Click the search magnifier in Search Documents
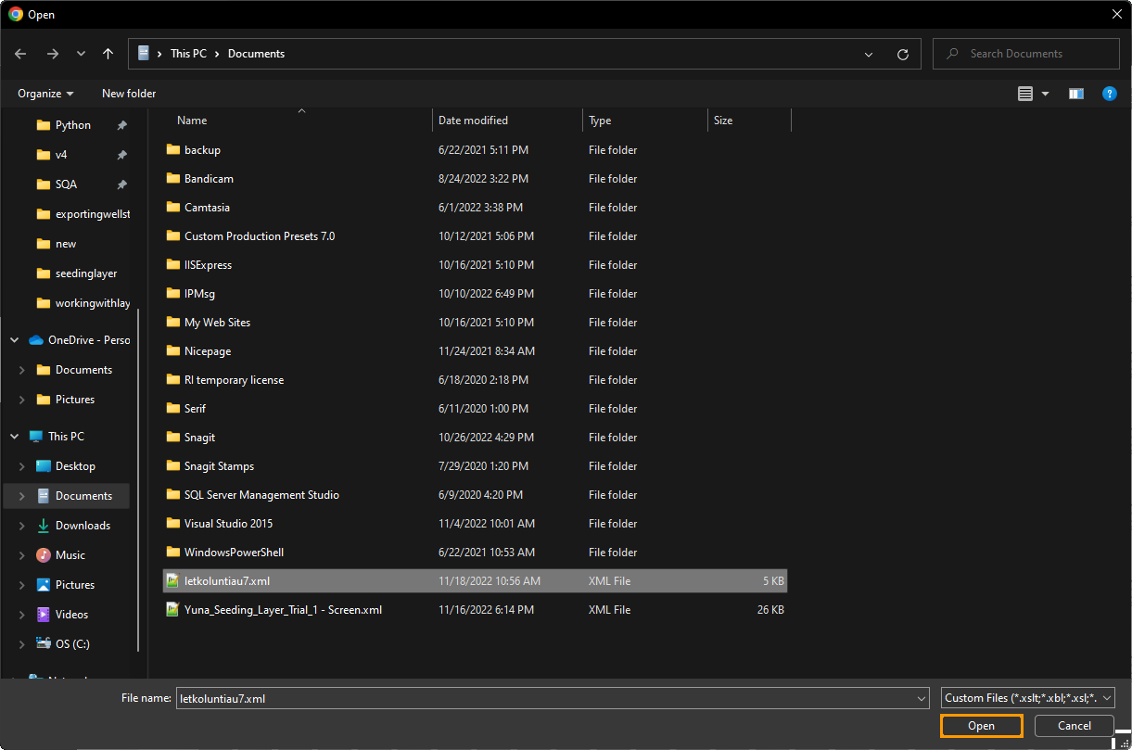Image resolution: width=1132 pixels, height=750 pixels. pos(953,54)
